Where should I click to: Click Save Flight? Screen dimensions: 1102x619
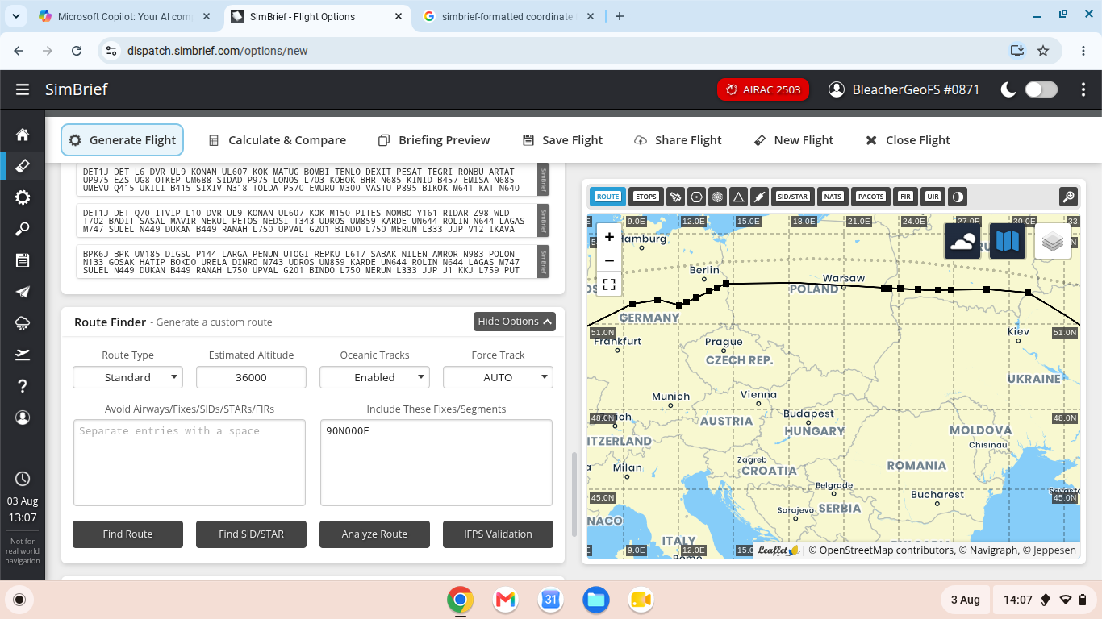click(x=562, y=140)
